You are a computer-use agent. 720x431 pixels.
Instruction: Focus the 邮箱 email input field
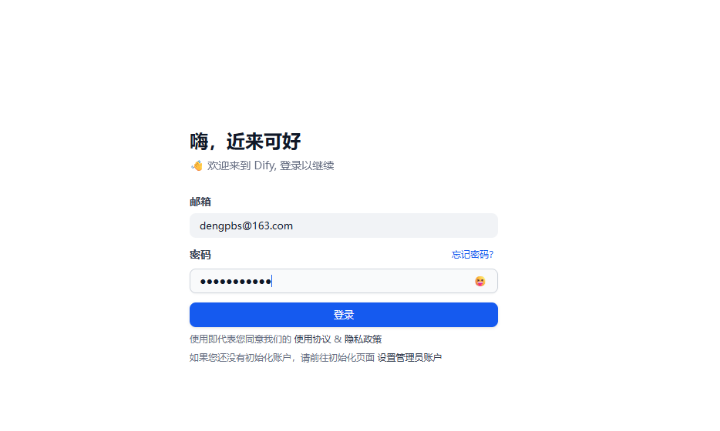point(344,226)
